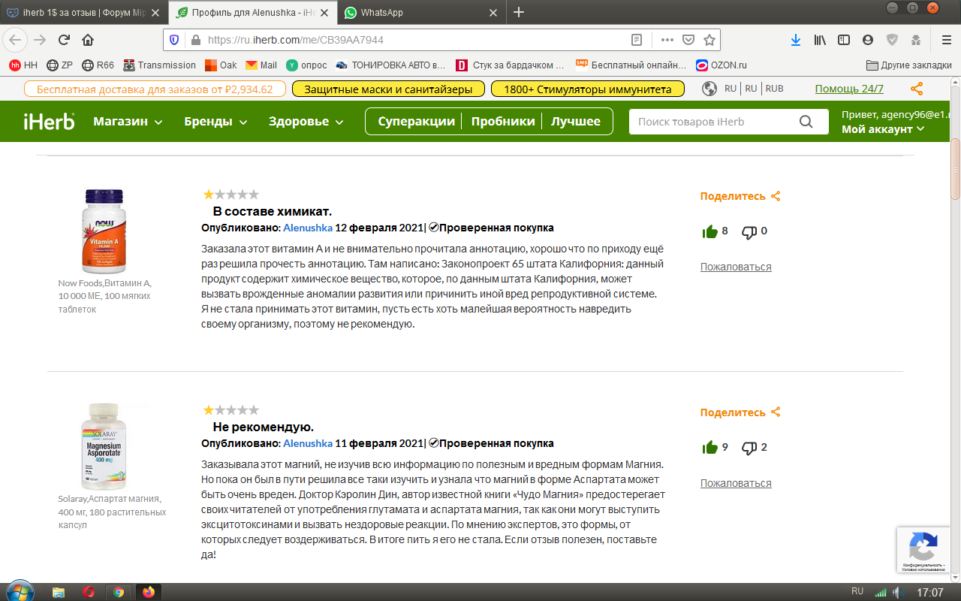This screenshot has width=961, height=601.
Task: Open the Windows Start menu
Action: tap(20, 591)
